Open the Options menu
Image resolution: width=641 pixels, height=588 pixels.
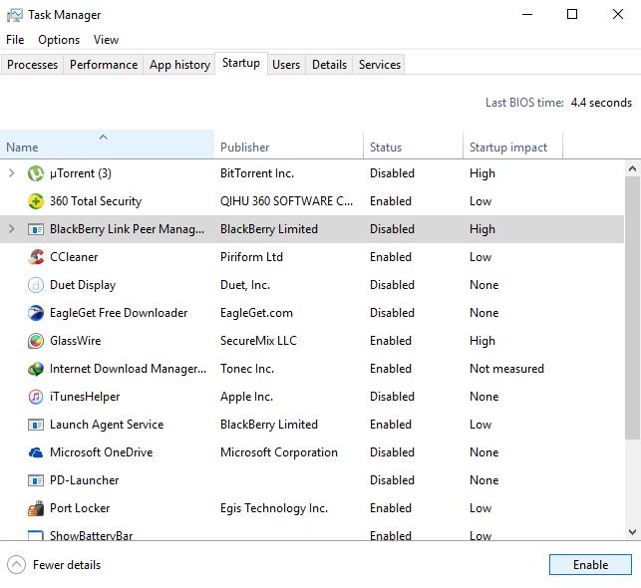pyautogui.click(x=59, y=40)
